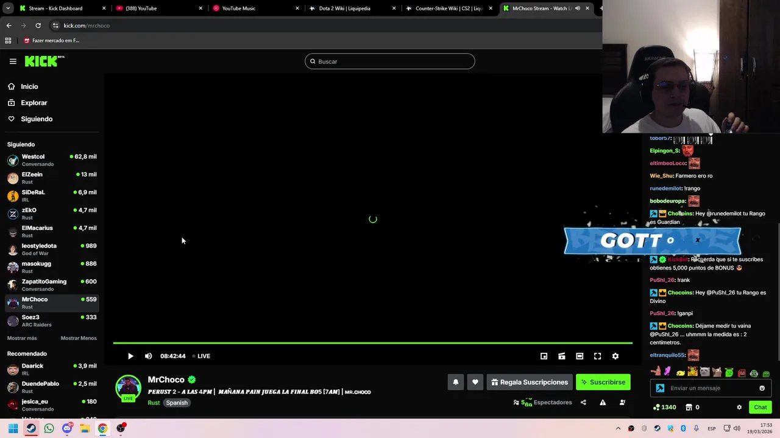Play the MrChoco stream video

click(x=130, y=356)
